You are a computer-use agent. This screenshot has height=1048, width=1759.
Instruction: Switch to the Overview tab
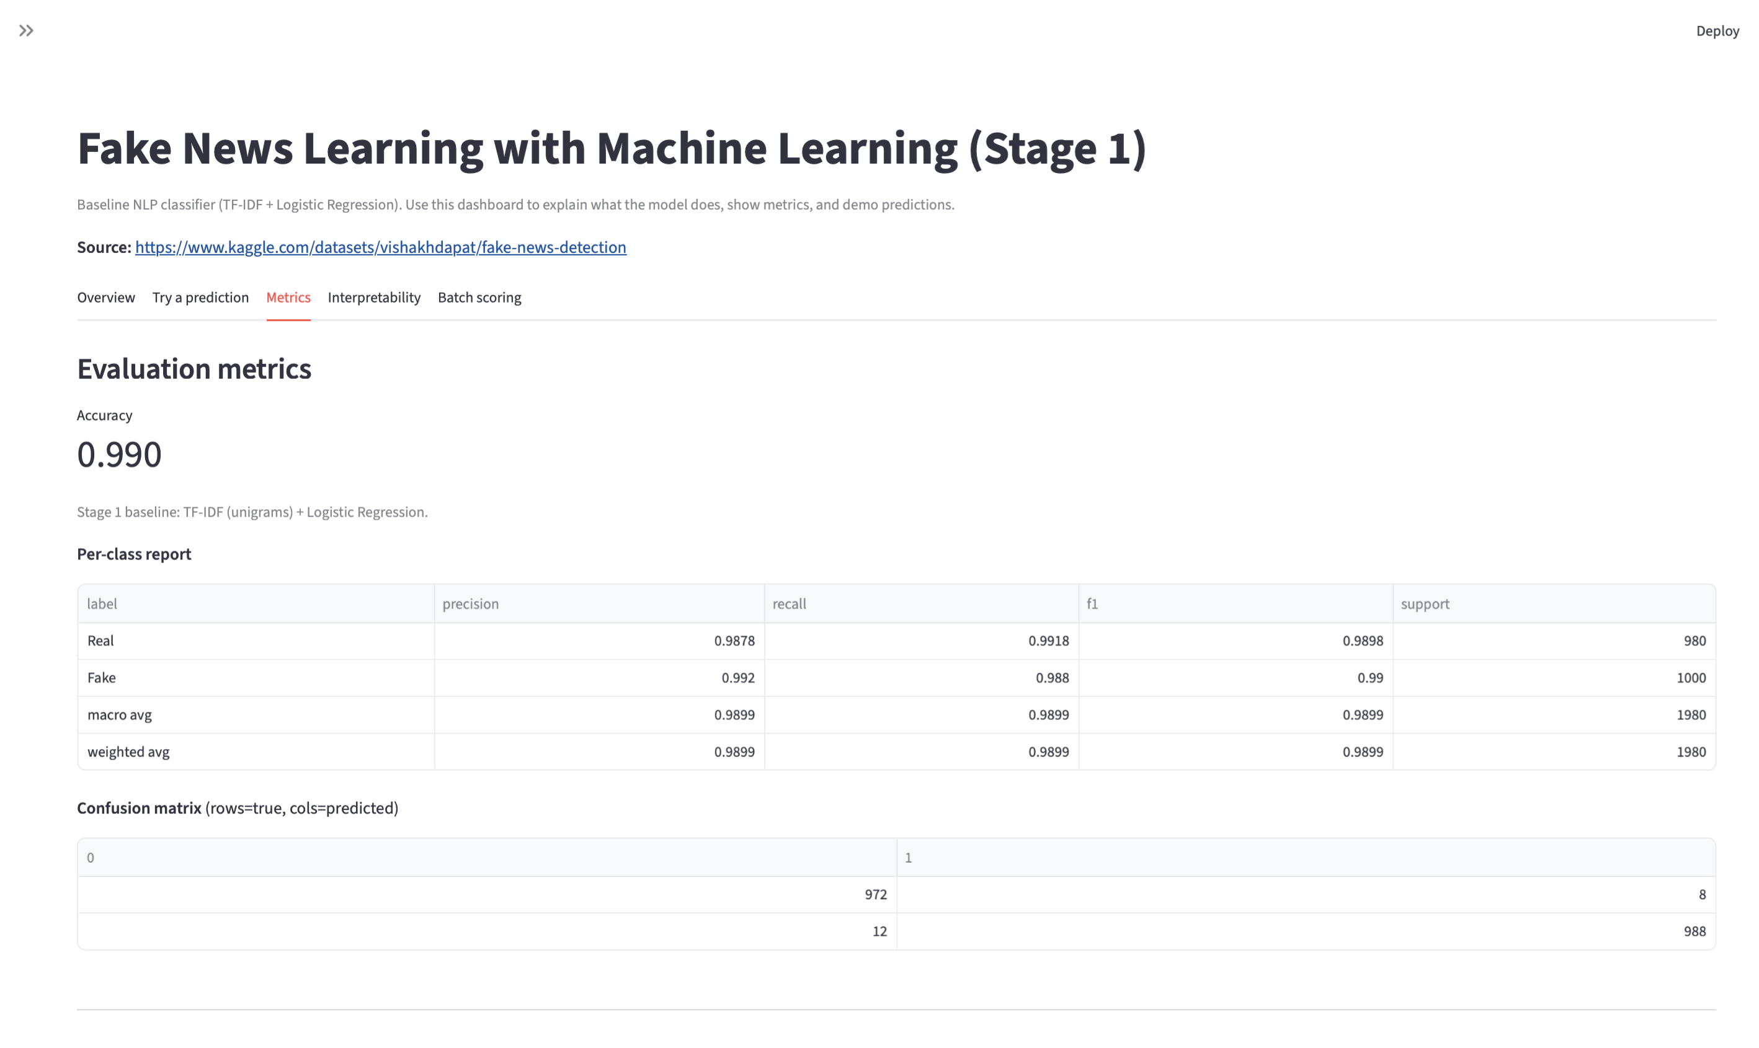coord(106,297)
